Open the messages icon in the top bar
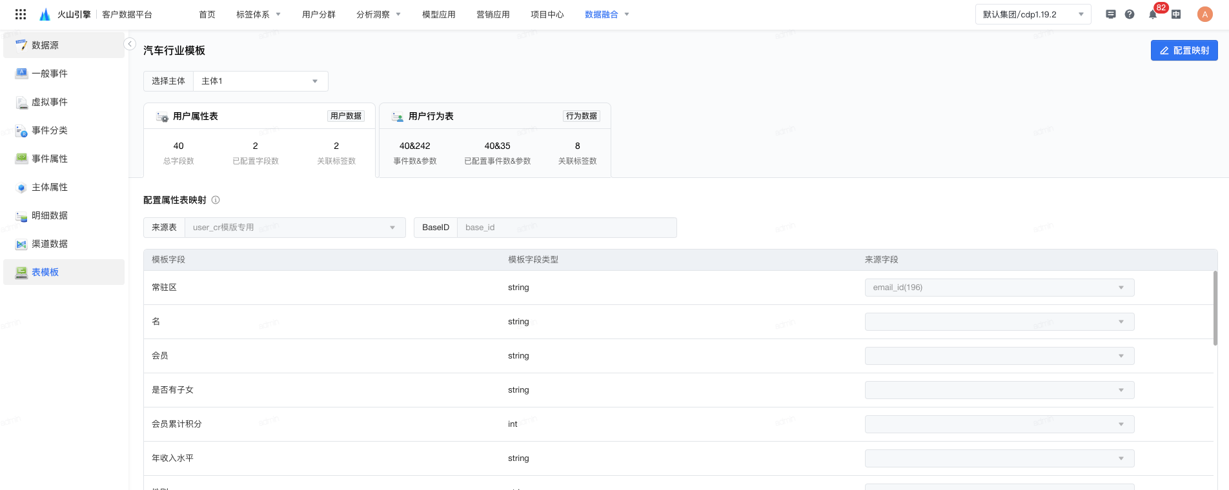 [x=1111, y=14]
